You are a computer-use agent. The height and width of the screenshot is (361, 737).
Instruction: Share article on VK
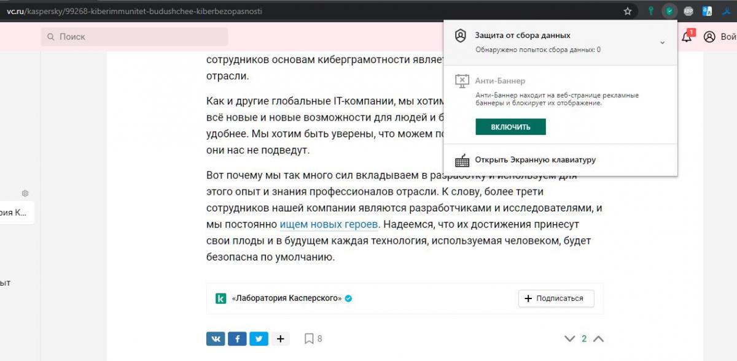(216, 338)
